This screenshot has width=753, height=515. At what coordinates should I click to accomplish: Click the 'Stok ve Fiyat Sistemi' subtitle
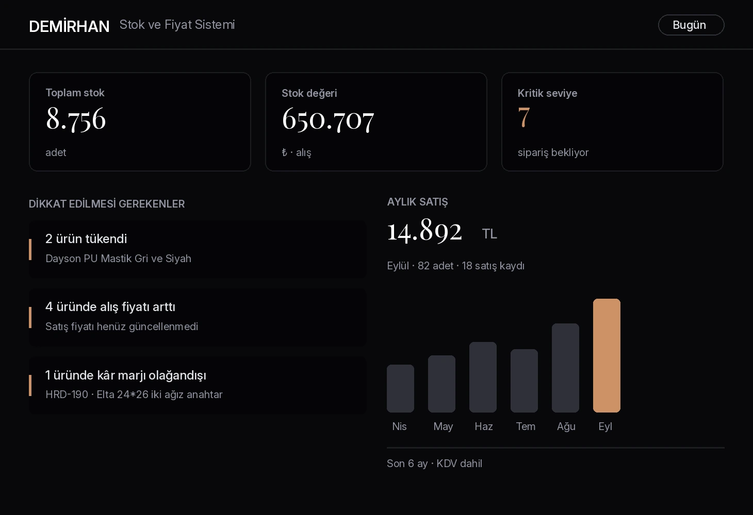(x=177, y=25)
